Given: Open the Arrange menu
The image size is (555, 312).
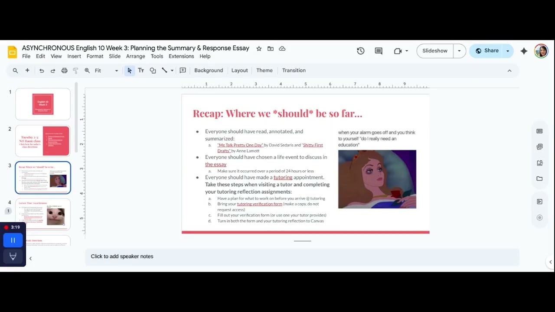Looking at the screenshot, I should [x=136, y=56].
